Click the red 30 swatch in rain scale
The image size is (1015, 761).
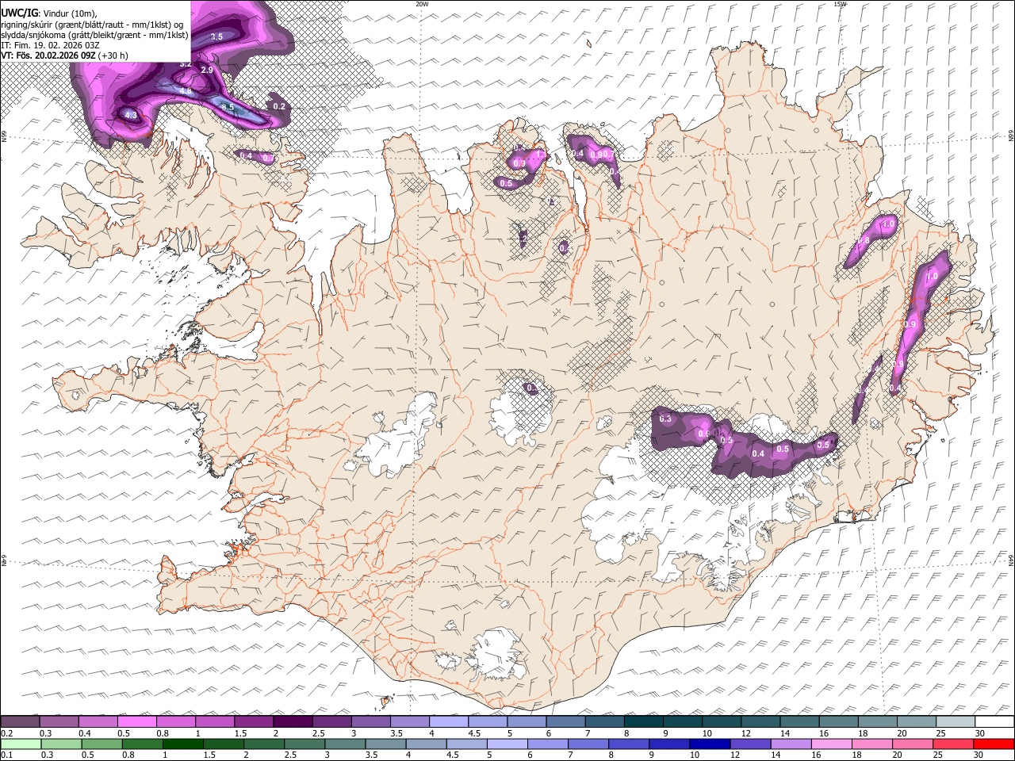point(994,744)
